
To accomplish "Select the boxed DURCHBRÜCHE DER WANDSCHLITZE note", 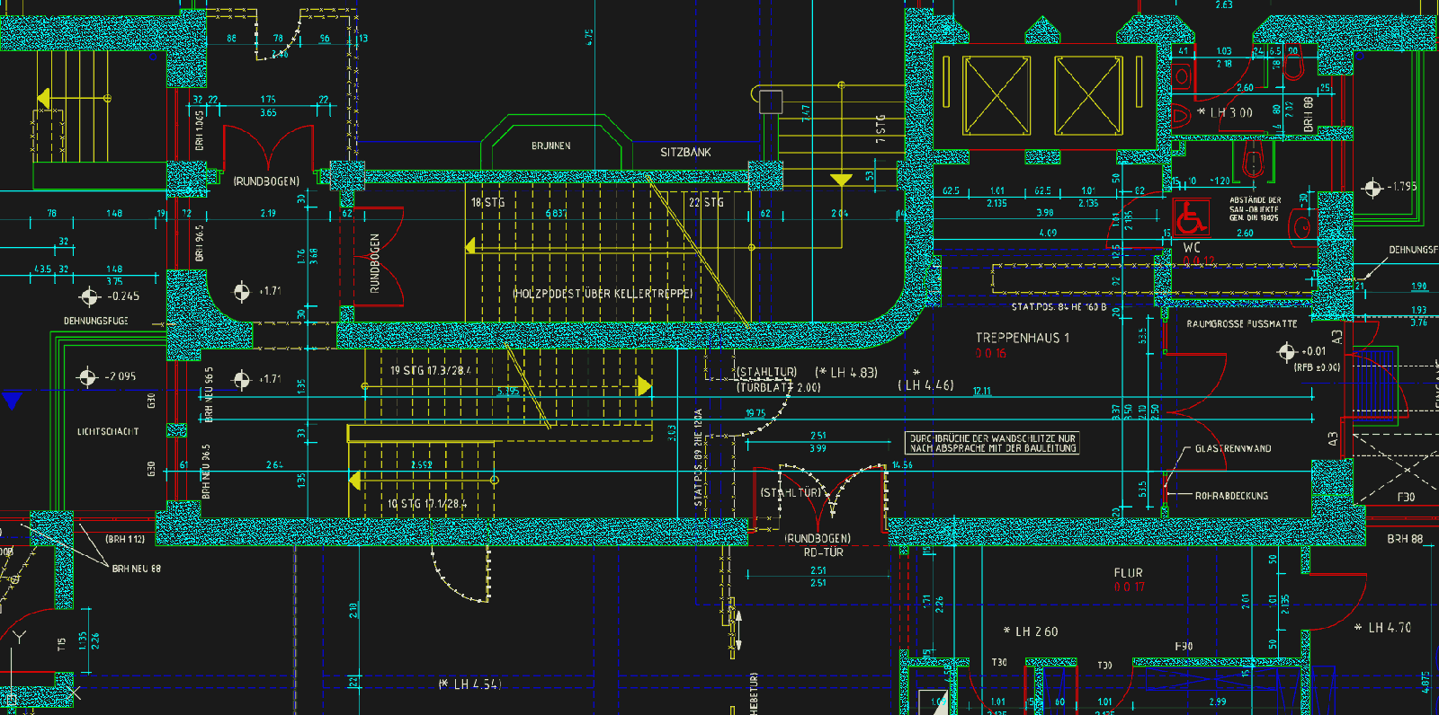I will (992, 443).
